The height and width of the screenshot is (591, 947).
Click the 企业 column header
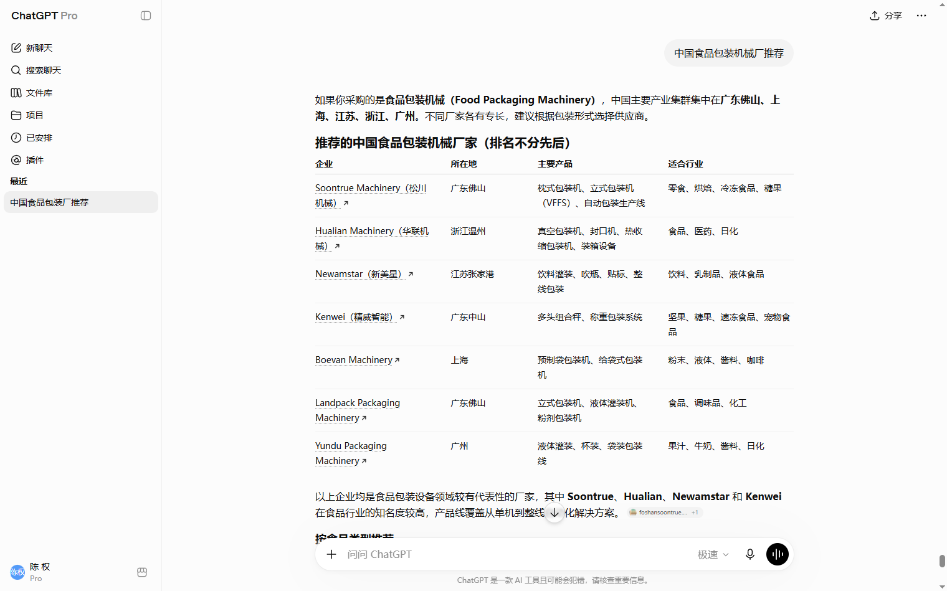coord(324,164)
